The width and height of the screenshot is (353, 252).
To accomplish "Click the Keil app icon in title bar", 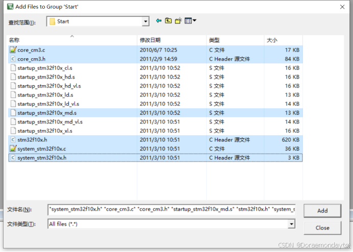I will click(x=10, y=7).
